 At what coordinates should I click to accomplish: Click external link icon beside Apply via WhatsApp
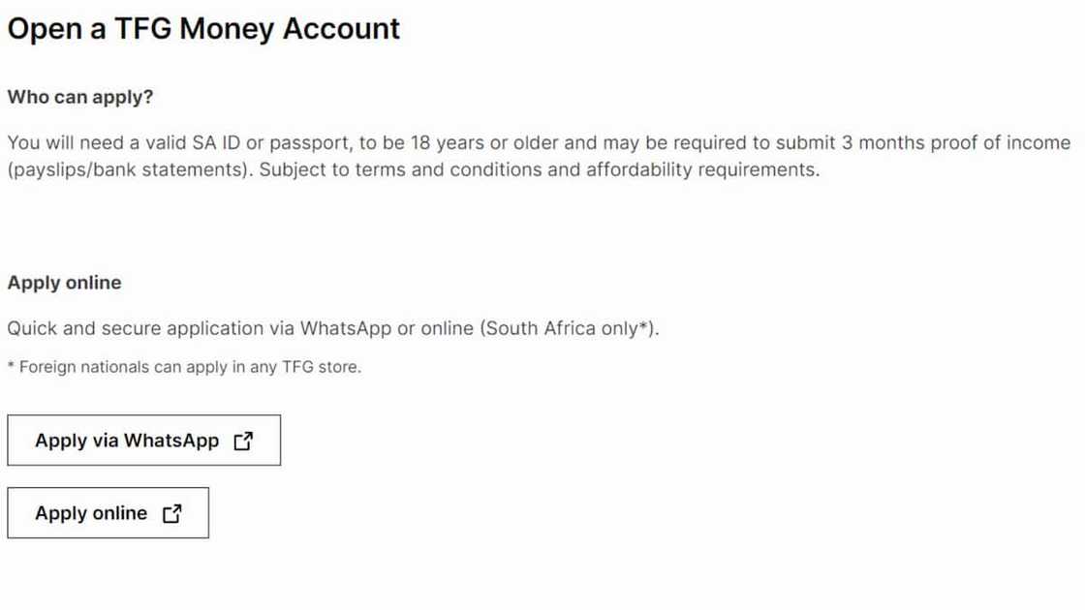tap(243, 442)
